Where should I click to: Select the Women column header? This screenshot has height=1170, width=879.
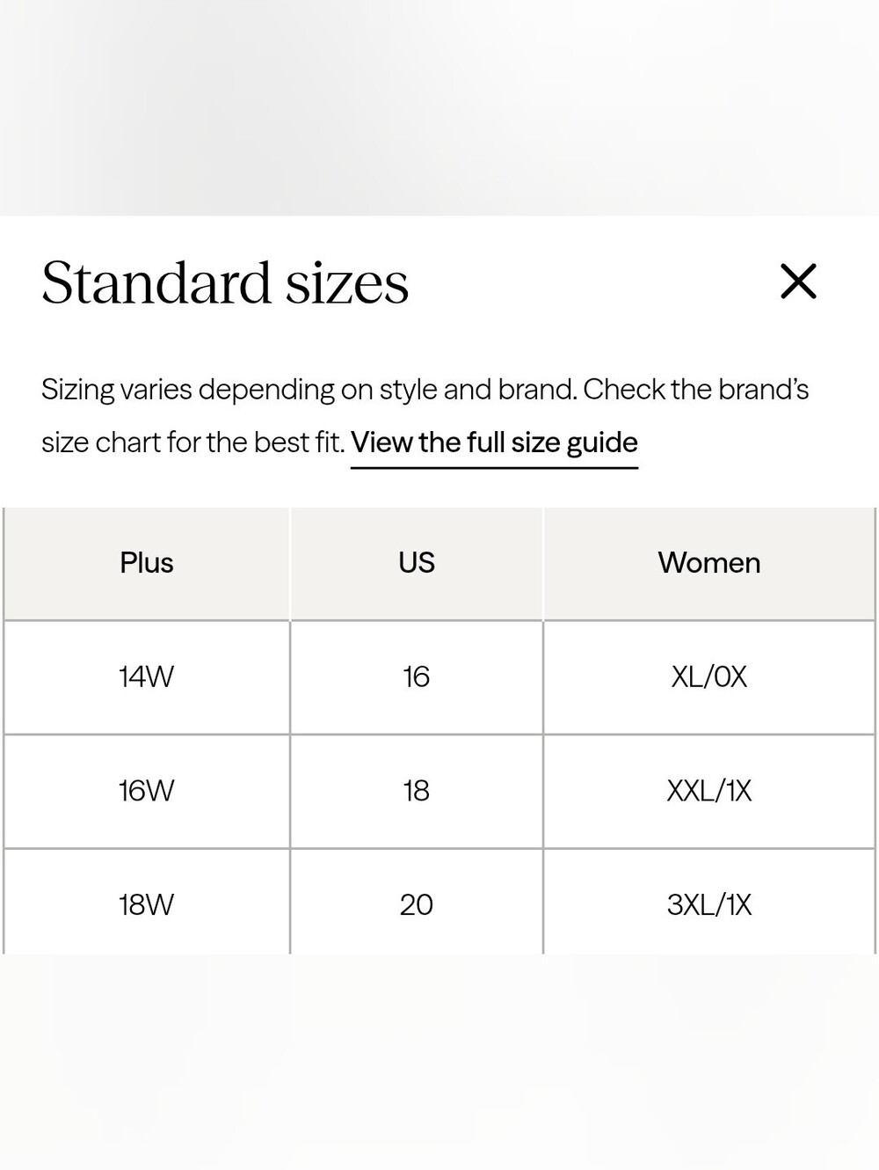point(709,563)
